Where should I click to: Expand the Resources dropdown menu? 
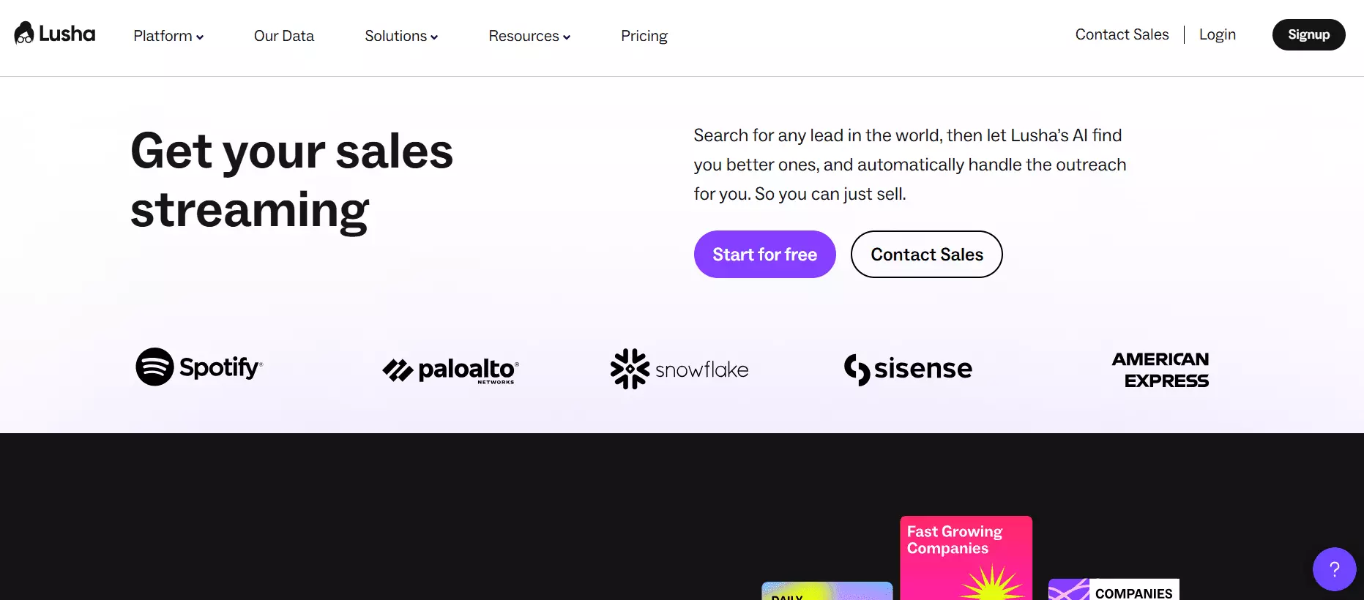click(x=529, y=36)
